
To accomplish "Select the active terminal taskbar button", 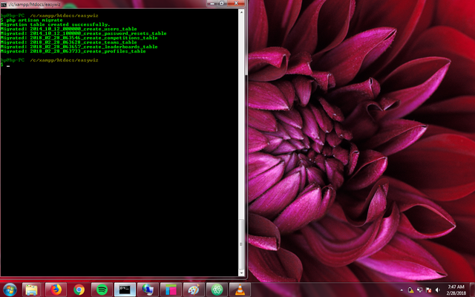I will click(125, 290).
